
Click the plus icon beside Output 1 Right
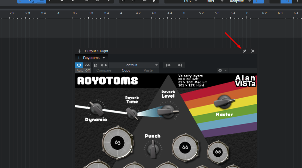point(79,51)
